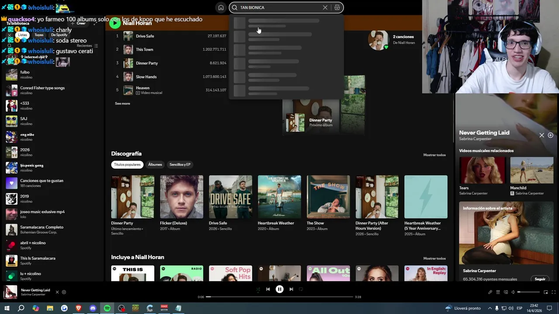Select the Títulos populares filter
The height and width of the screenshot is (314, 559).
click(x=128, y=164)
